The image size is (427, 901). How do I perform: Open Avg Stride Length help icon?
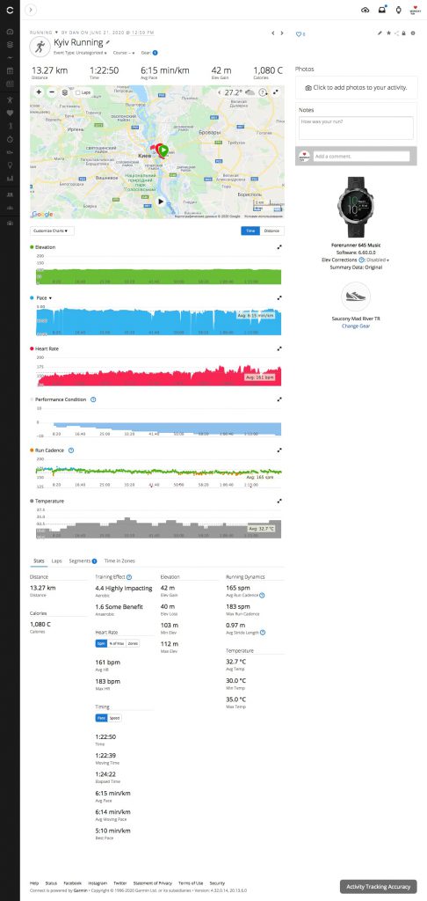click(263, 632)
